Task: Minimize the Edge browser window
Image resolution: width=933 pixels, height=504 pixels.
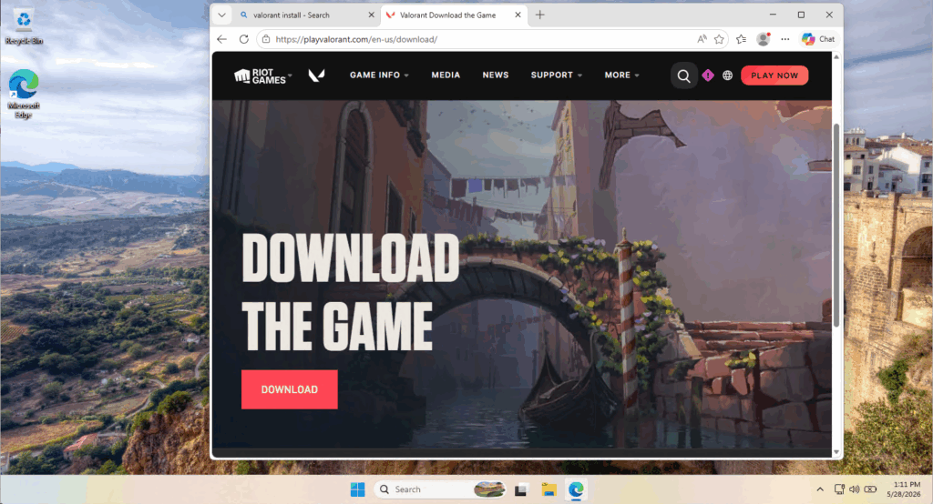Action: tap(773, 15)
